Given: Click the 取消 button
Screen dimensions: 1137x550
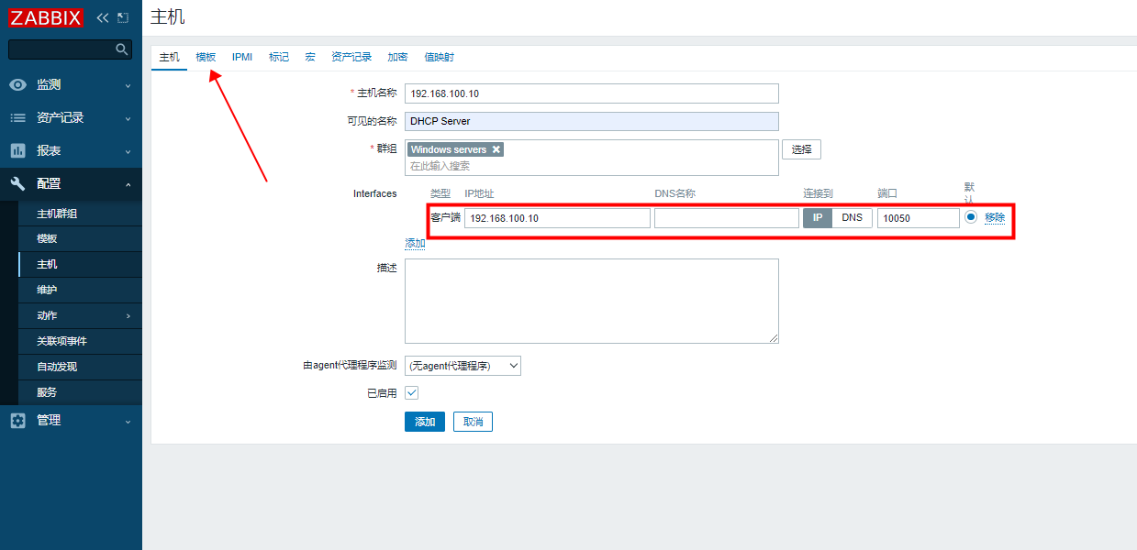Looking at the screenshot, I should tap(474, 422).
